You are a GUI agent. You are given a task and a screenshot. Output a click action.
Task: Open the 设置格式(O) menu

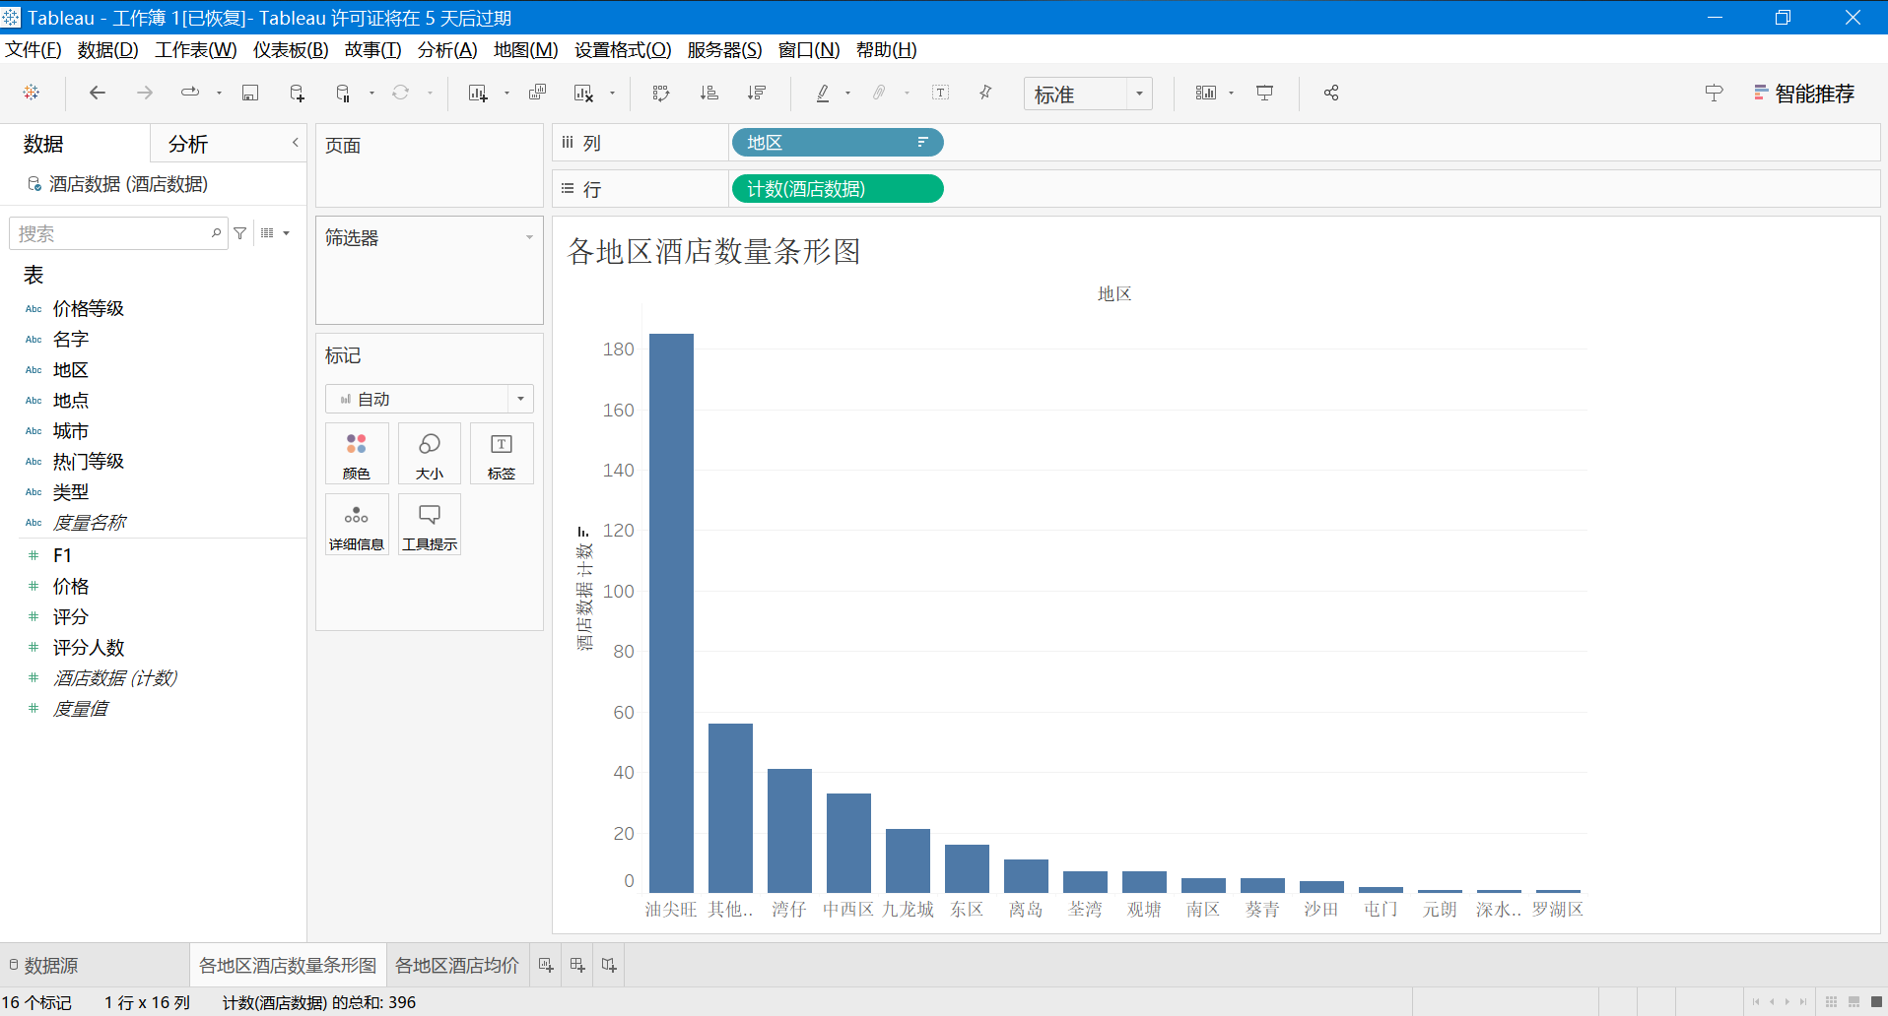coord(623,49)
